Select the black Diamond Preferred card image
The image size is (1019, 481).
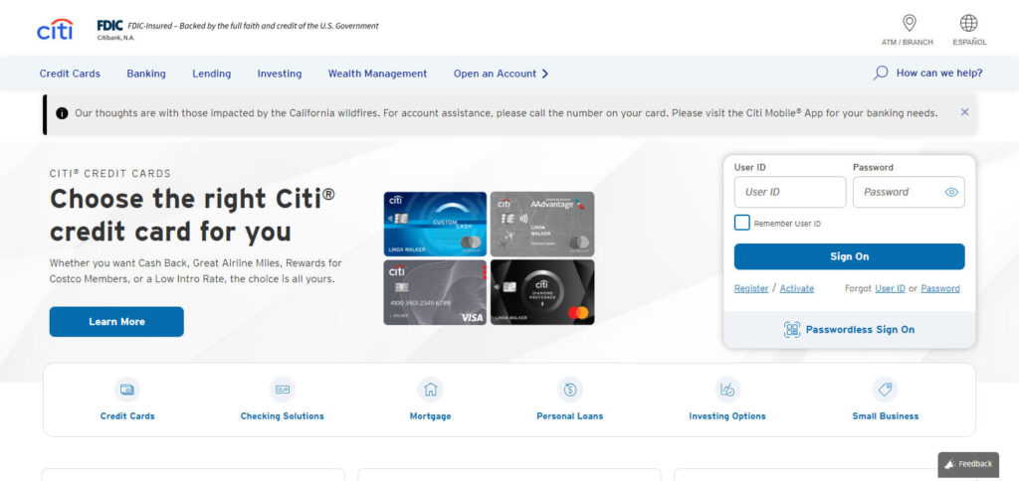coord(542,292)
